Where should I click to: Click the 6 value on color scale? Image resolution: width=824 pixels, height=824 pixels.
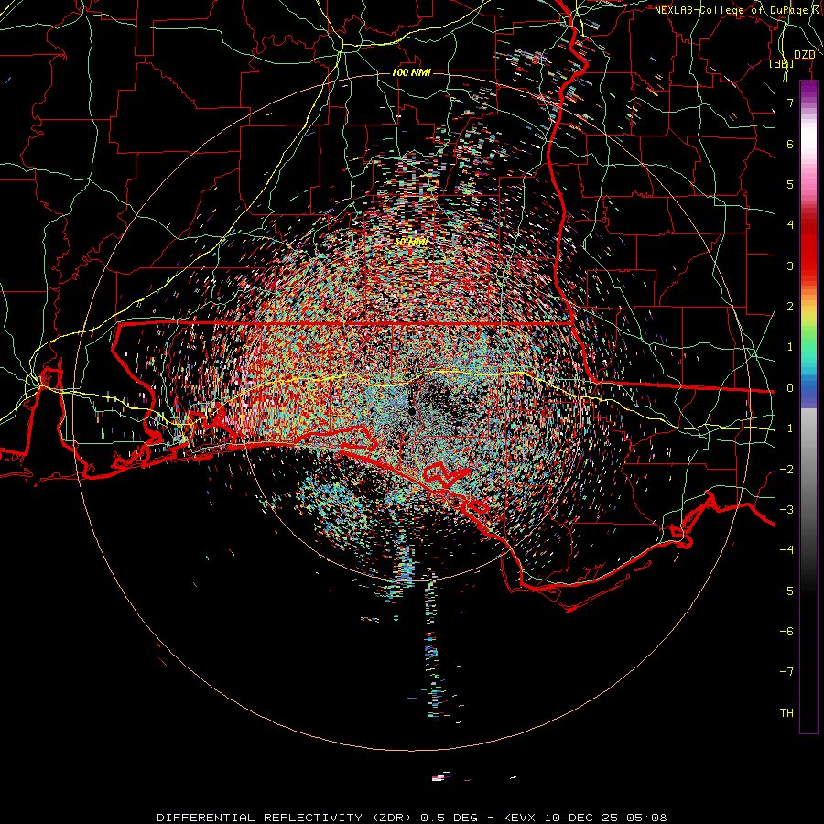coord(790,144)
